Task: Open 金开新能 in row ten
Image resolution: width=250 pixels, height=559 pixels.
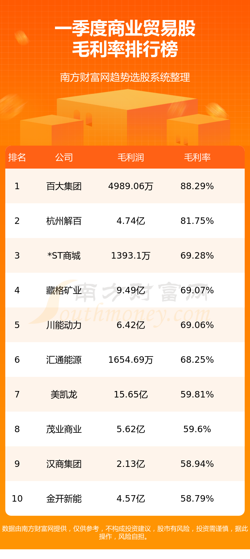Action: pyautogui.click(x=64, y=499)
